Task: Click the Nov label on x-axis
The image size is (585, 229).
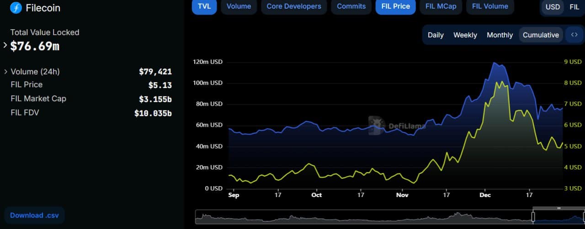Action: (402, 195)
